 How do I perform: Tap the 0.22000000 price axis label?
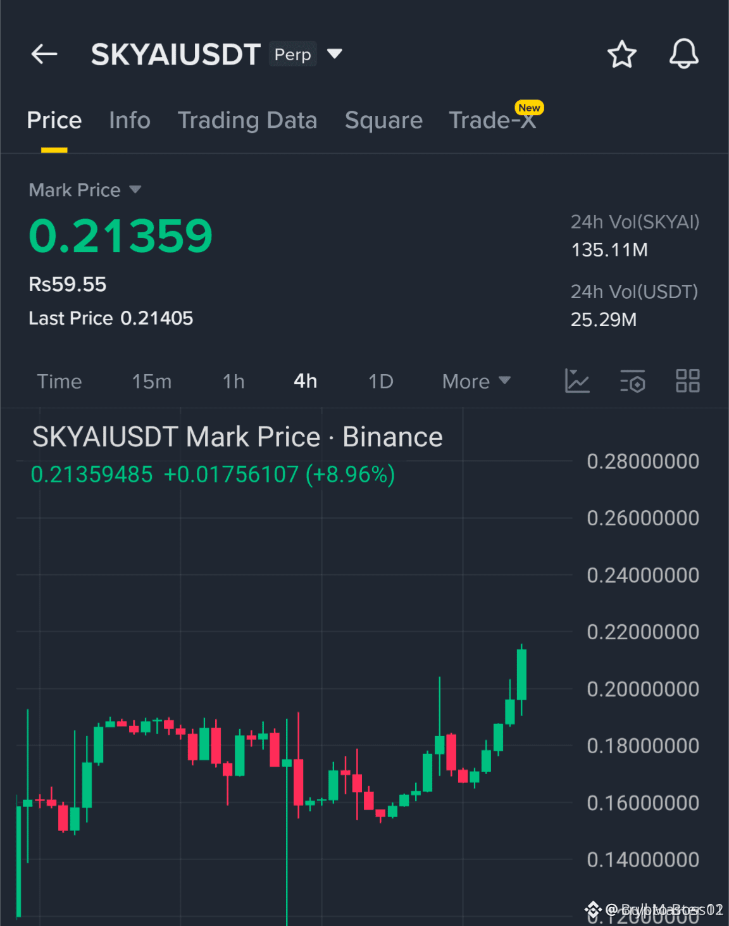[643, 632]
